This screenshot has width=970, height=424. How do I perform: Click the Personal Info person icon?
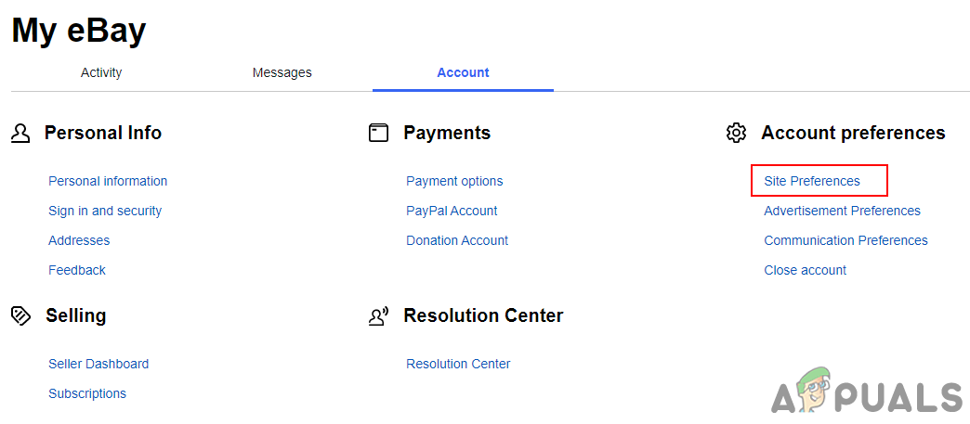pos(20,134)
